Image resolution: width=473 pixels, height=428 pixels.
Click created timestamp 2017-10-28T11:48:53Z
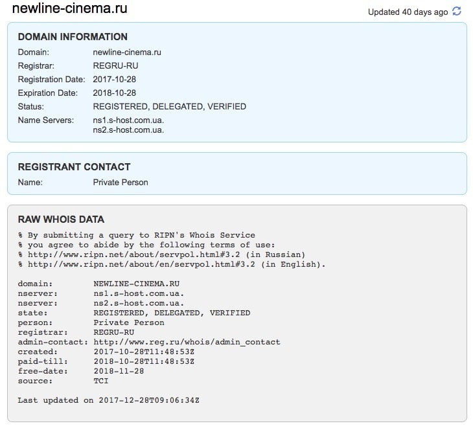144,352
